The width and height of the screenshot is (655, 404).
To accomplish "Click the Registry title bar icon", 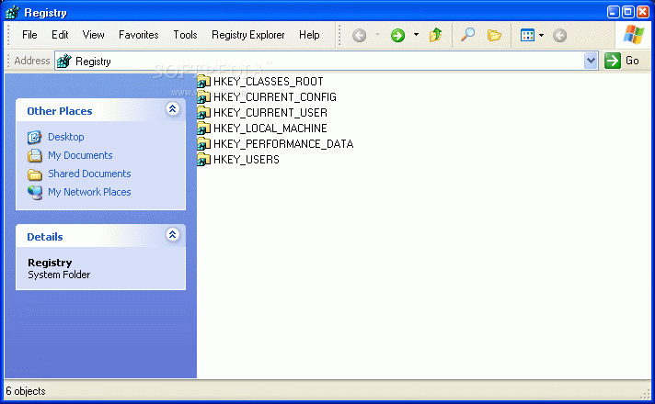I will tap(13, 13).
